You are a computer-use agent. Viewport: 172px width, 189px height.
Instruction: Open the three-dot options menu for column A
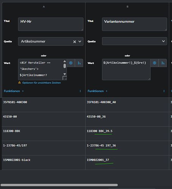80,91
